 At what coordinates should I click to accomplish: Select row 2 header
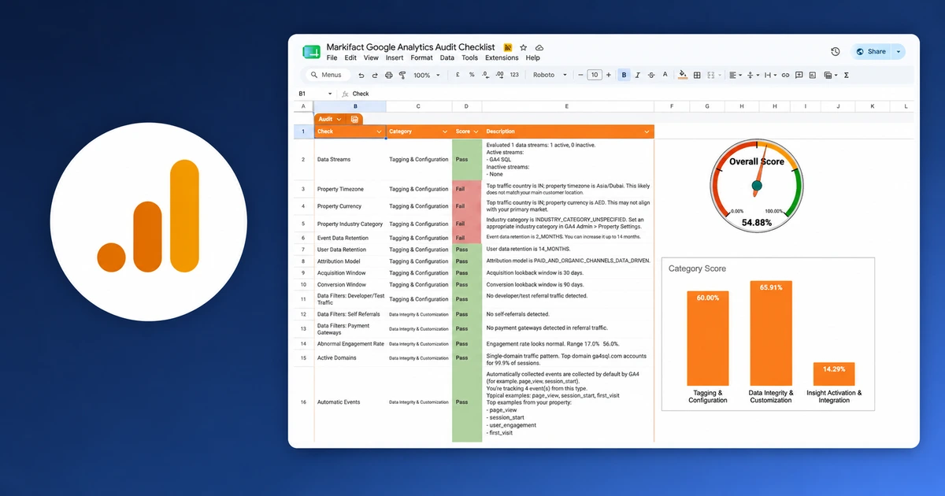point(302,159)
